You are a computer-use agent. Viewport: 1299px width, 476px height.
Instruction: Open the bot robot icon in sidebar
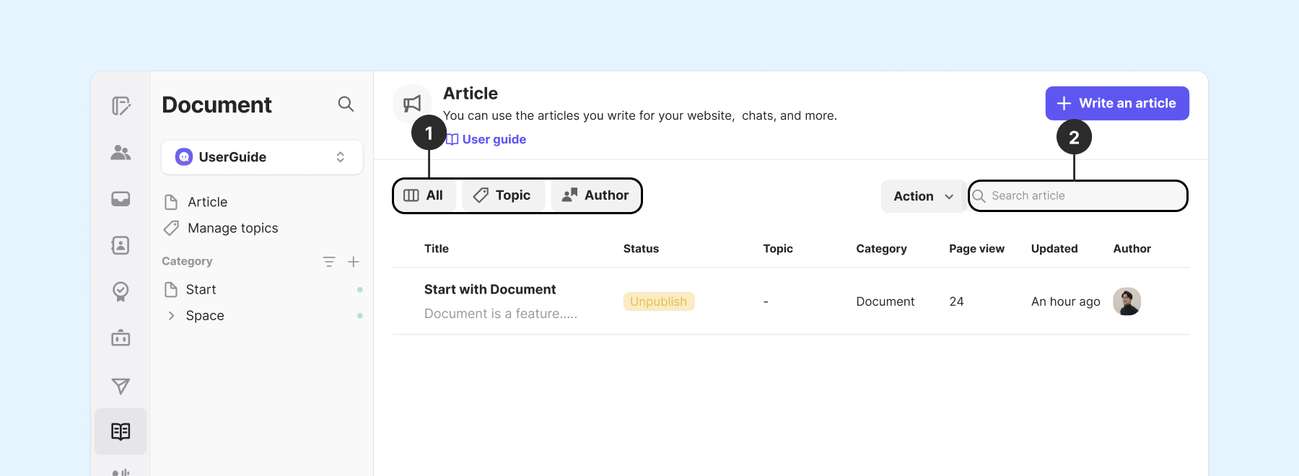pos(121,338)
